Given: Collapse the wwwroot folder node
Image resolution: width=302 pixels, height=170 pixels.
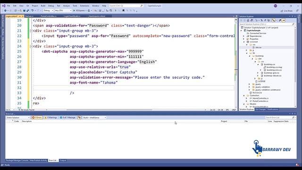Looking at the screenshot, I should pyautogui.click(x=243, y=42).
